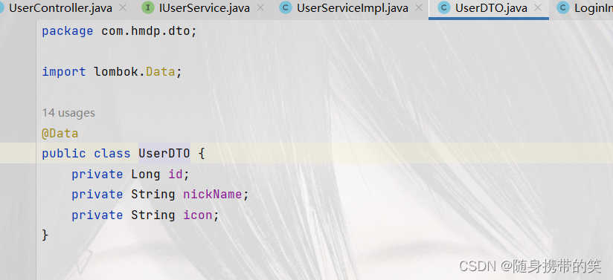Open the IUserService.java tab
This screenshot has height=280, width=613.
(x=204, y=8)
